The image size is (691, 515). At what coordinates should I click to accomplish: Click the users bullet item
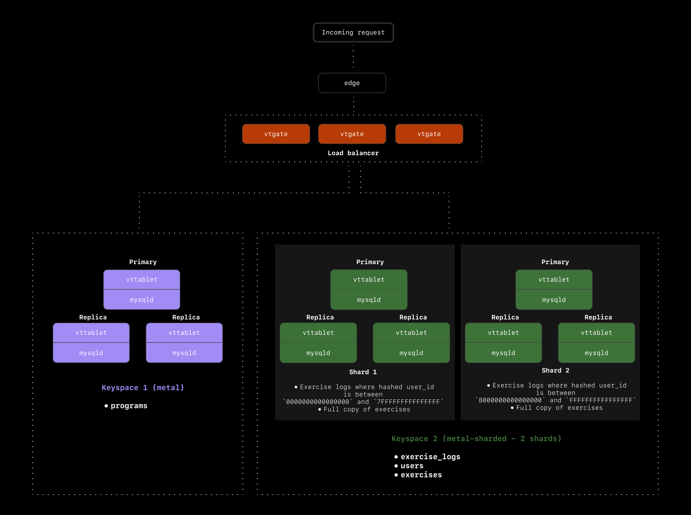412,466
